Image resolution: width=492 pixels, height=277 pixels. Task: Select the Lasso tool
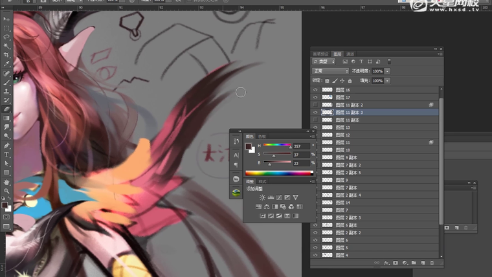click(6, 38)
